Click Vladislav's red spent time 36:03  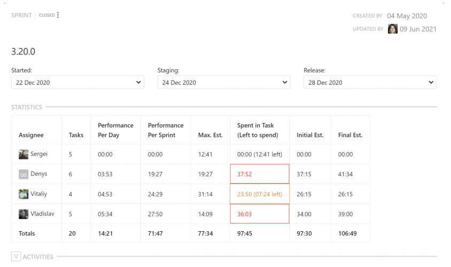pyautogui.click(x=245, y=214)
